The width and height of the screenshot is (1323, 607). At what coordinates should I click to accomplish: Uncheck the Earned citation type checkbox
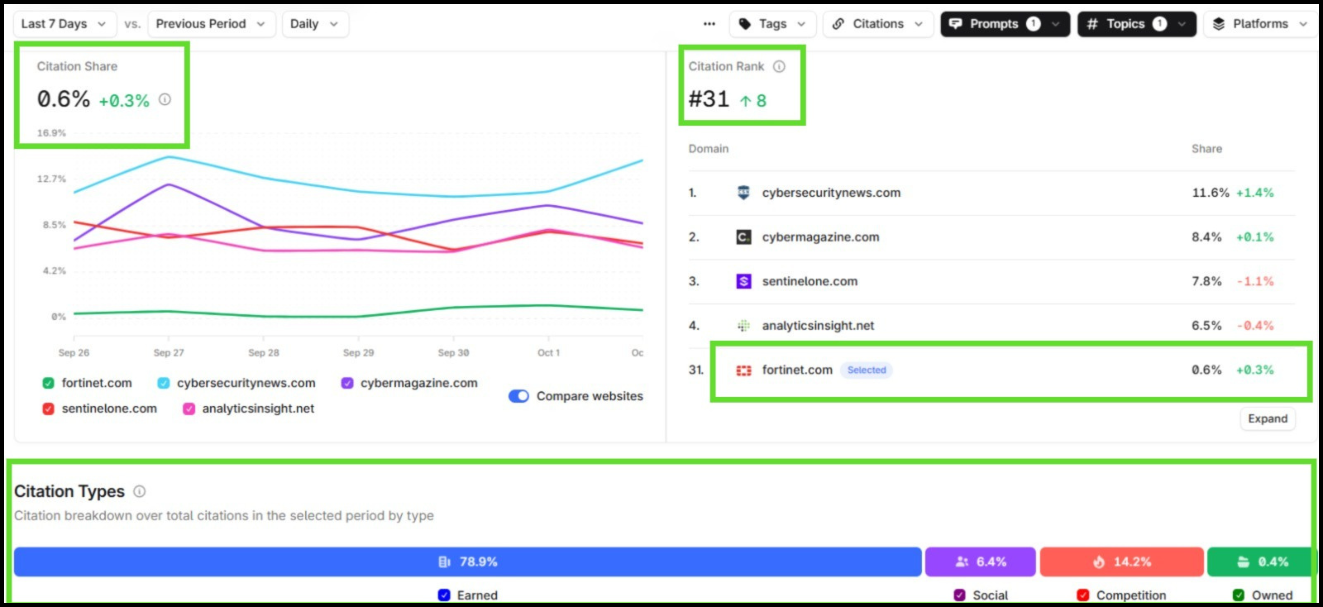444,595
